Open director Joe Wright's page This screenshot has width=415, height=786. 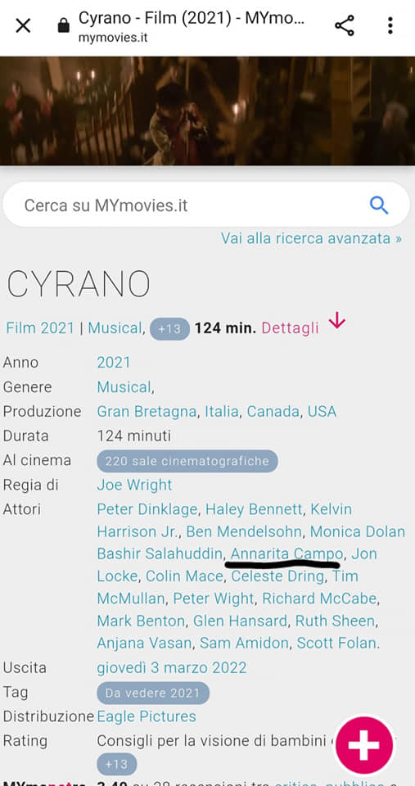(x=134, y=485)
